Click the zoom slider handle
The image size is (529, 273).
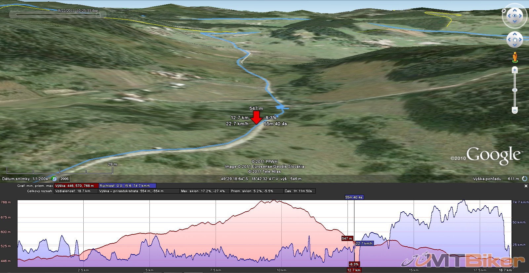coord(514,90)
